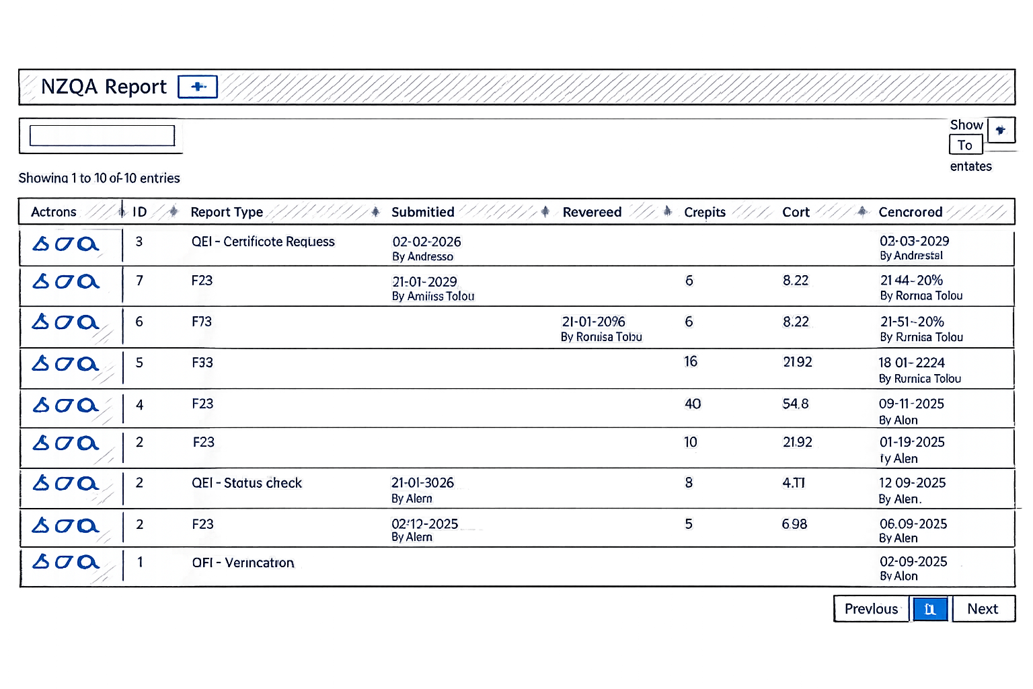Click the 'Showing 1 to 10 of 10 entries' text
1033x689 pixels.
click(x=100, y=178)
